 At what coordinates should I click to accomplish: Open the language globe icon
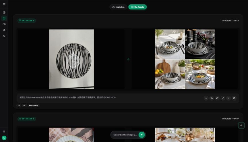(4, 131)
